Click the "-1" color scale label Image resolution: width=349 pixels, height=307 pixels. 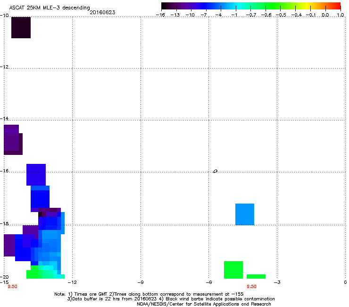coord(234,15)
